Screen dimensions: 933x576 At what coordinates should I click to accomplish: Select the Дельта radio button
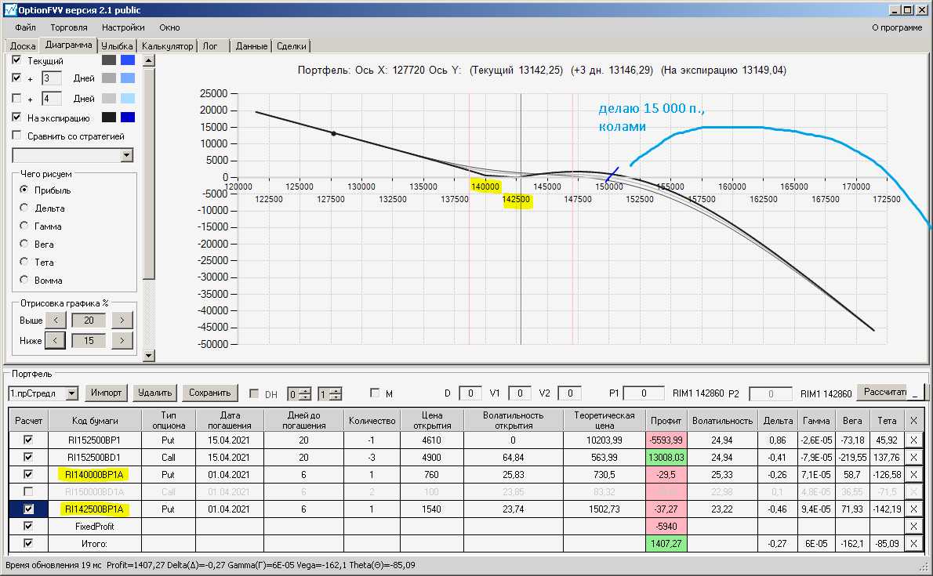pos(24,208)
